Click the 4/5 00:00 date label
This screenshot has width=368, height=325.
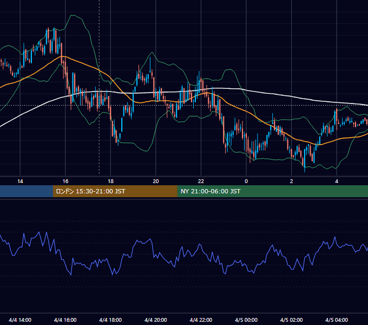pyautogui.click(x=246, y=320)
